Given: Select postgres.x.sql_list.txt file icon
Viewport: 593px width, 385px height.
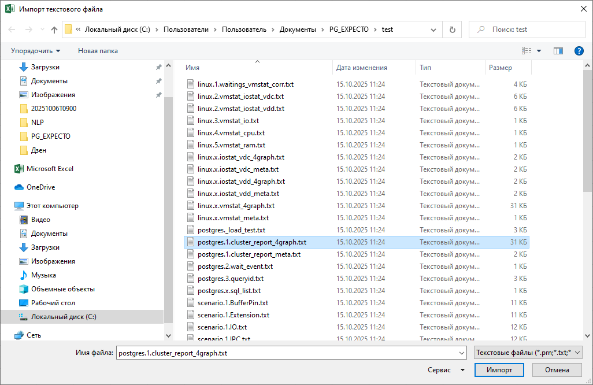Looking at the screenshot, I should (x=191, y=290).
